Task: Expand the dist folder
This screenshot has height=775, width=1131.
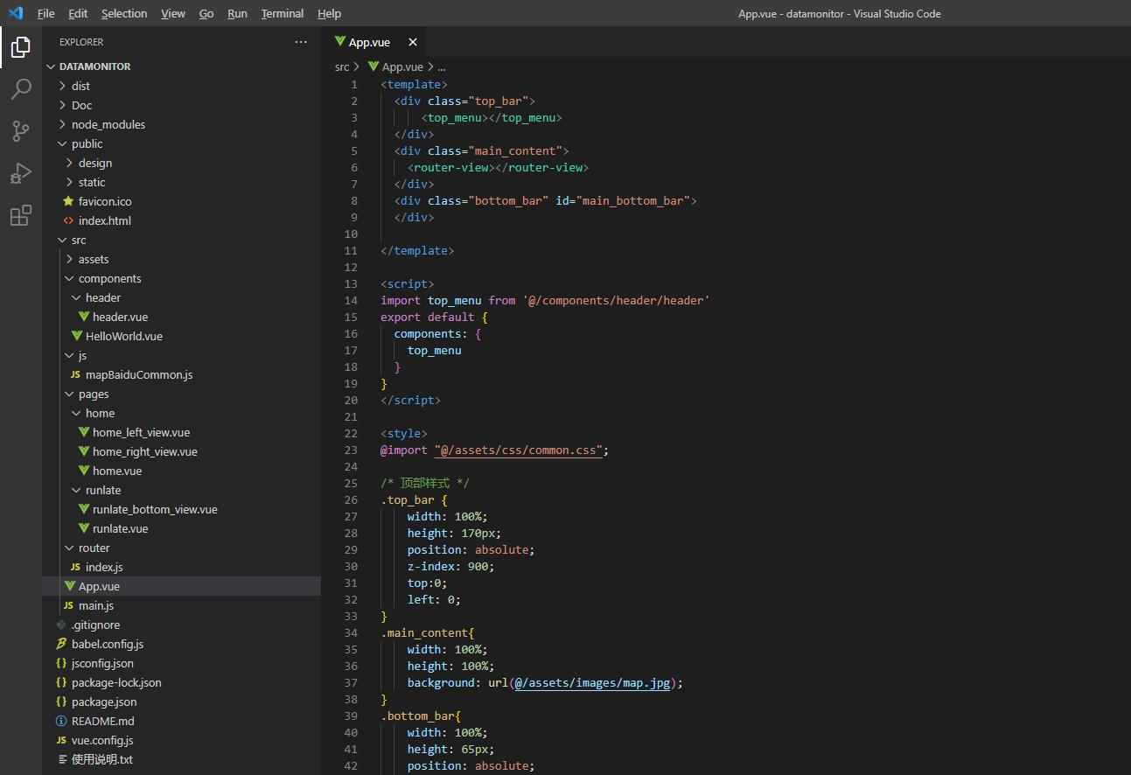Action: point(80,86)
